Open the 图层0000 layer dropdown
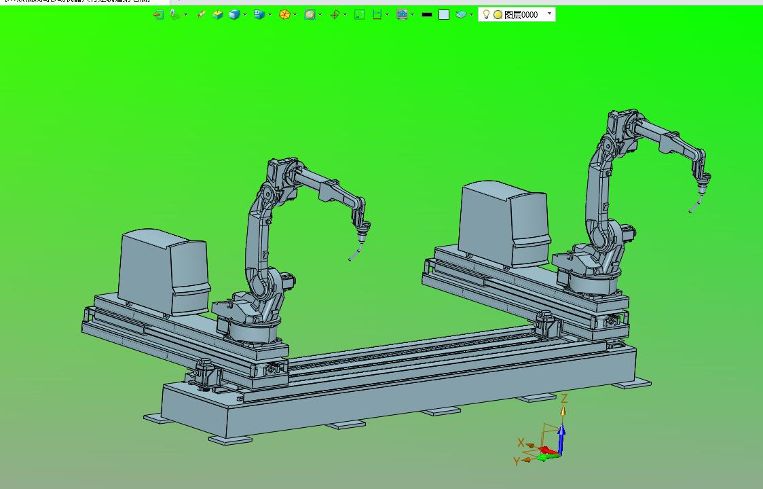Viewport: 763px width, 489px height. pos(549,14)
